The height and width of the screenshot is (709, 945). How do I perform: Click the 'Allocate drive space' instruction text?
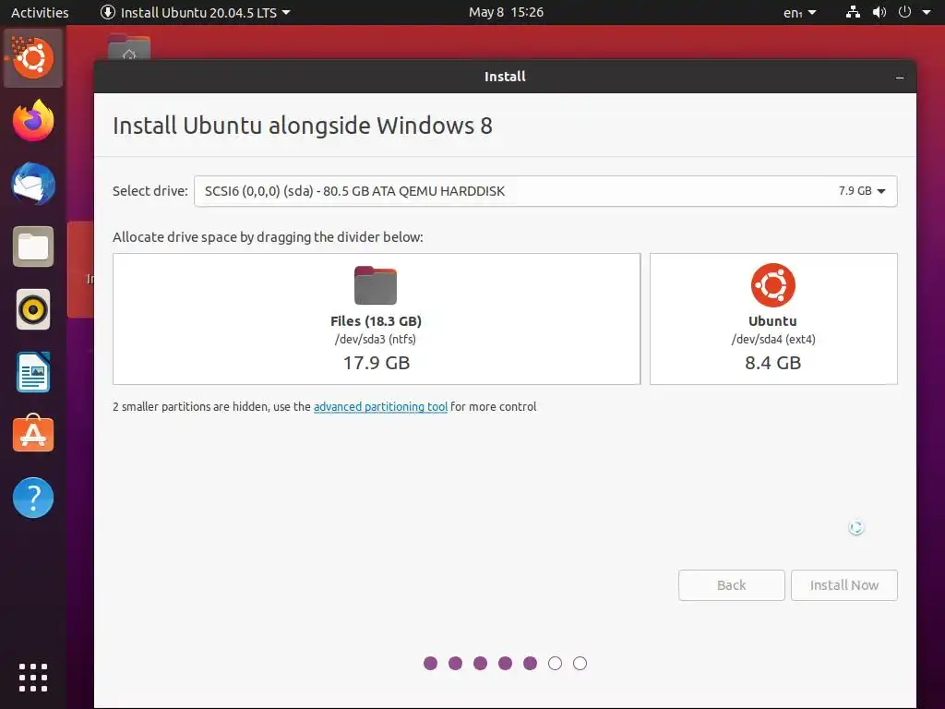click(x=268, y=237)
